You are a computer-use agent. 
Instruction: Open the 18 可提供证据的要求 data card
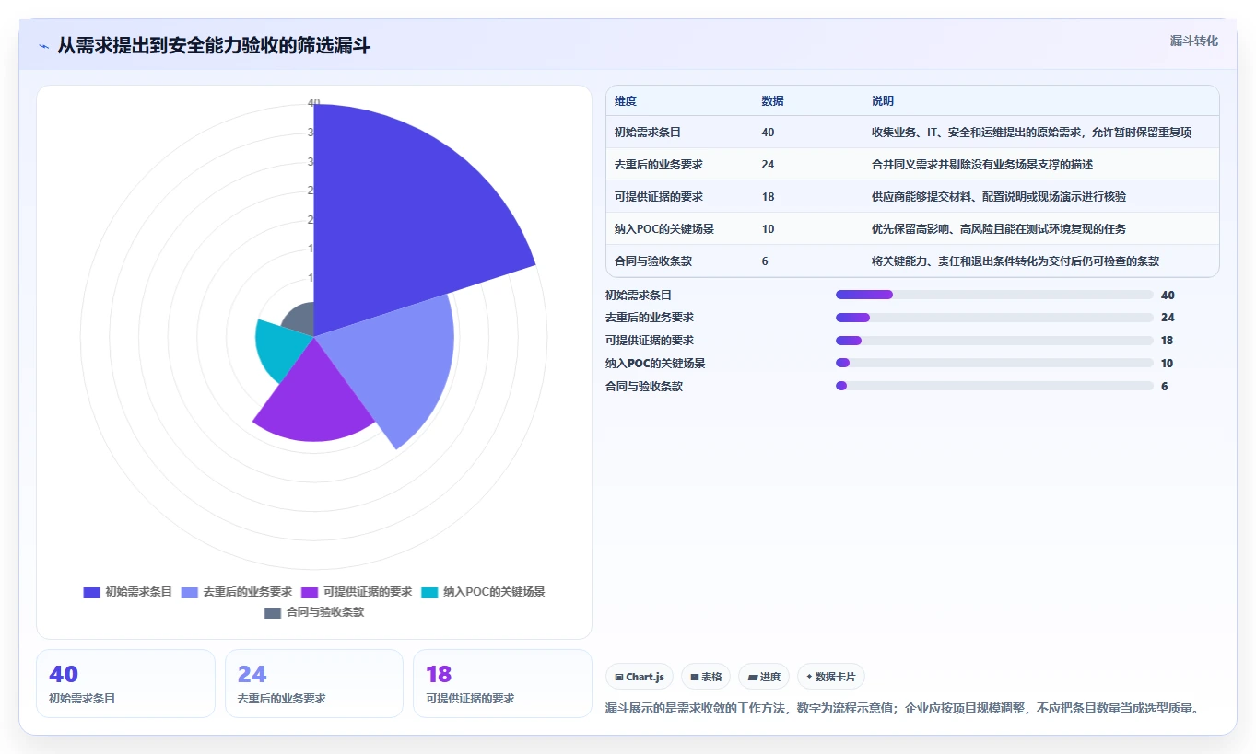tap(502, 683)
